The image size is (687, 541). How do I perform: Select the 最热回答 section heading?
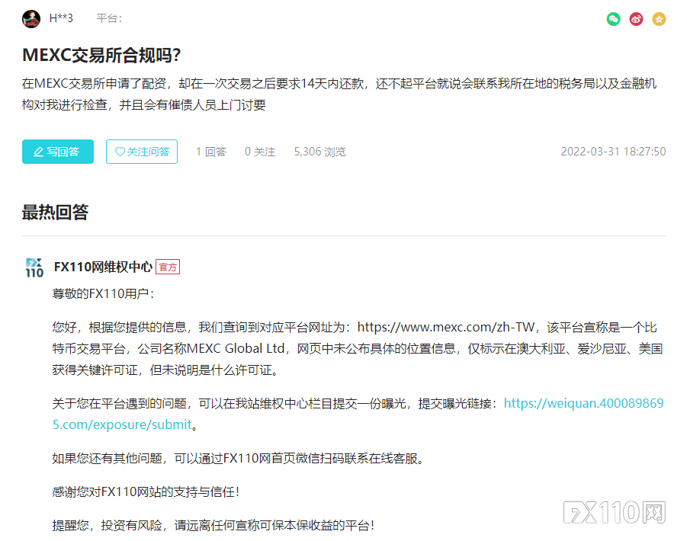tap(55, 213)
